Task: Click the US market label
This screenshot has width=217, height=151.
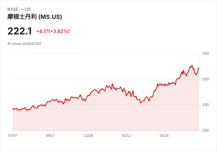Action: (28, 9)
